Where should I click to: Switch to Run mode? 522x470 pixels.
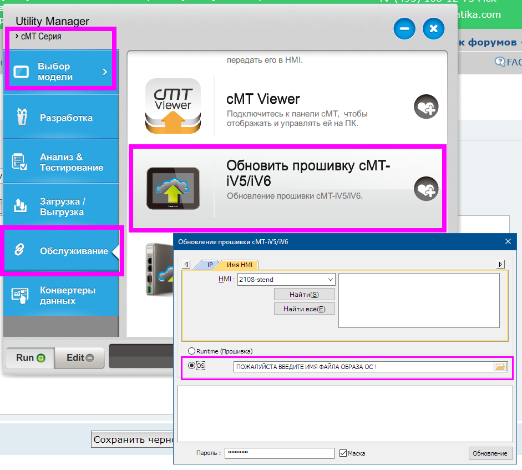tap(31, 358)
